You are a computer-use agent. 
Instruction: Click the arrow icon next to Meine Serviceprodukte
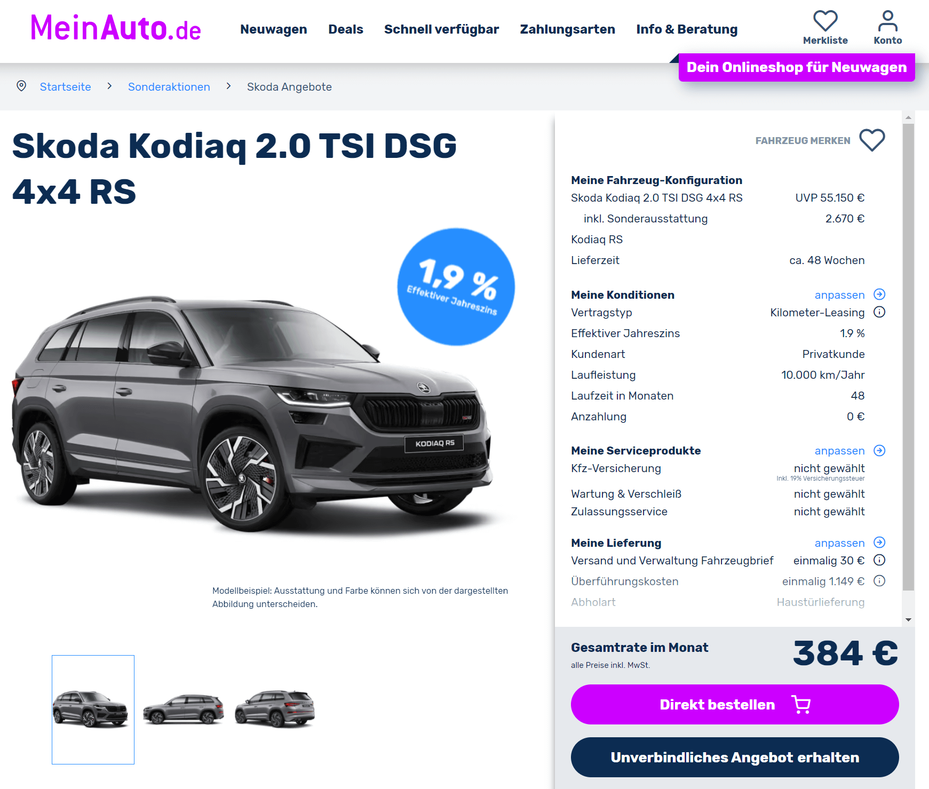[879, 451]
